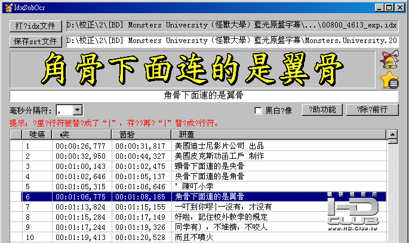
Task: Click the IdxSubOcr title bar app icon
Action: [8, 8]
